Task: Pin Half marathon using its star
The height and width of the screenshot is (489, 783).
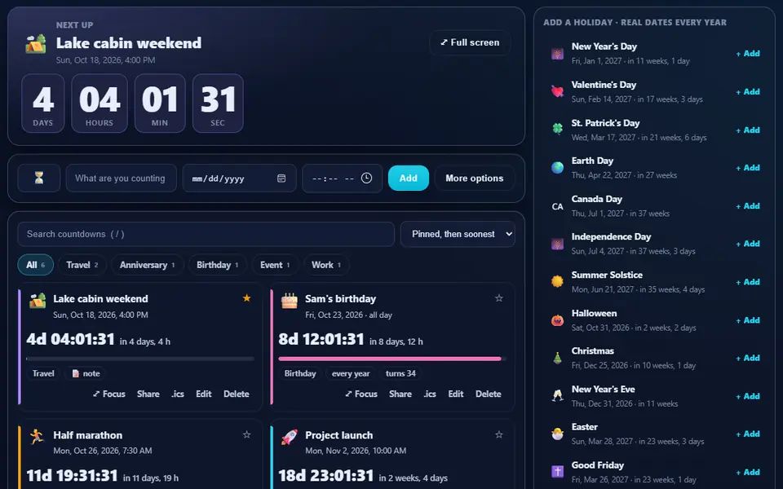Action: 246,434
